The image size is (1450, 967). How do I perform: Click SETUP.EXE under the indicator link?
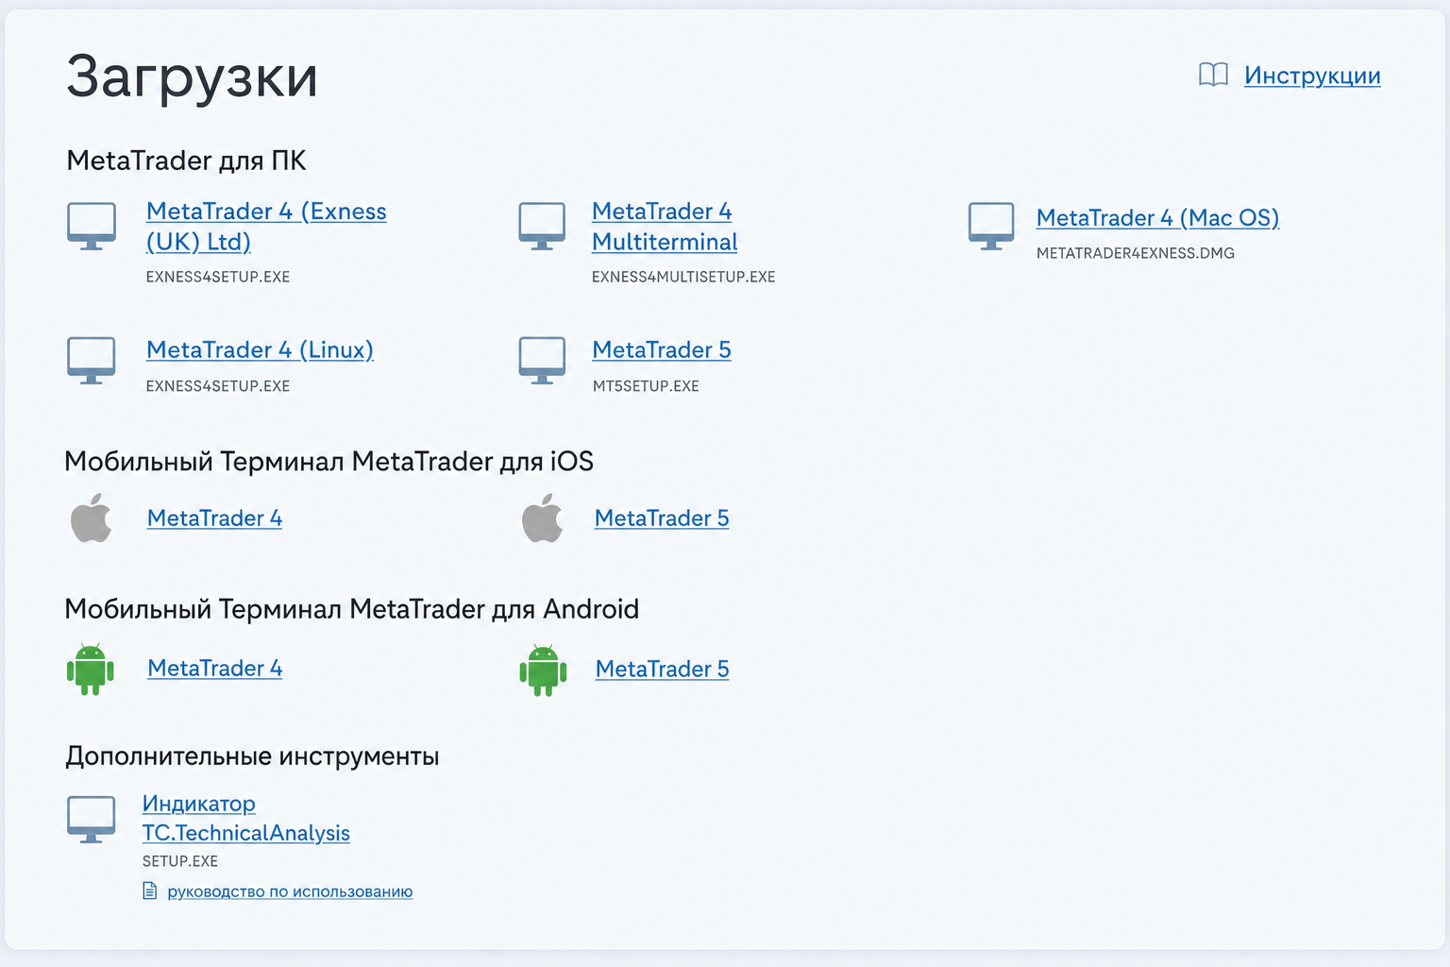click(180, 861)
